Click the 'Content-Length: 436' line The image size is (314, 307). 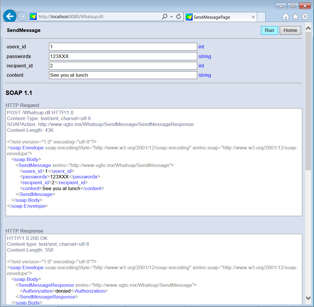[x=30, y=130]
